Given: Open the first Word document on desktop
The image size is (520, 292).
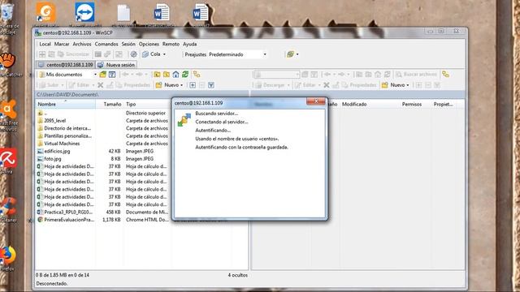Looking at the screenshot, I should (x=162, y=13).
